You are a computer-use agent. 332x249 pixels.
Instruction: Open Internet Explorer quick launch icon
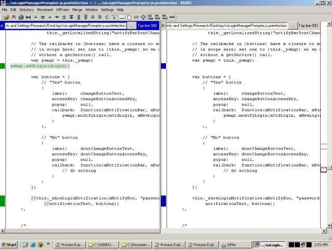click(33, 245)
